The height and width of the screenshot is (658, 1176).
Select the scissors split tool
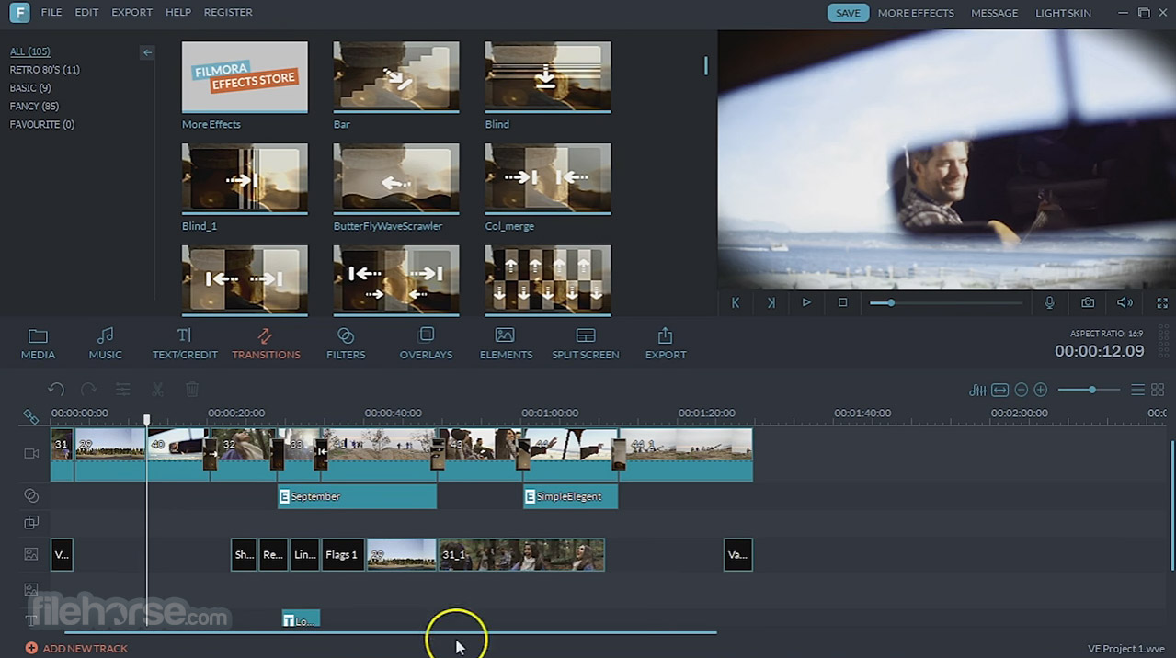pos(157,390)
